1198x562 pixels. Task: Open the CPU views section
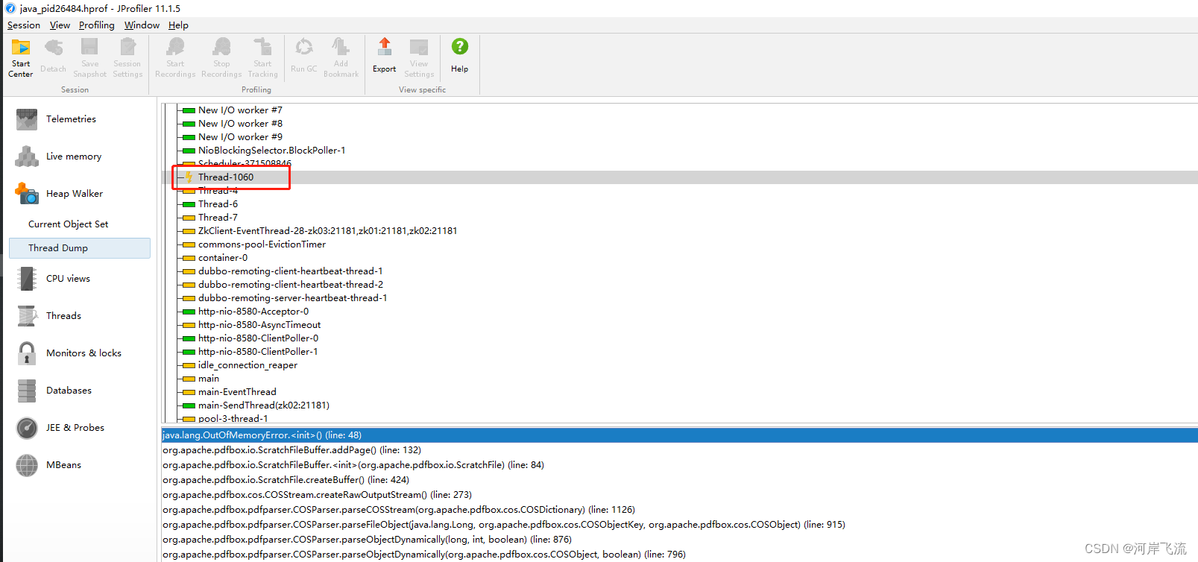click(68, 279)
